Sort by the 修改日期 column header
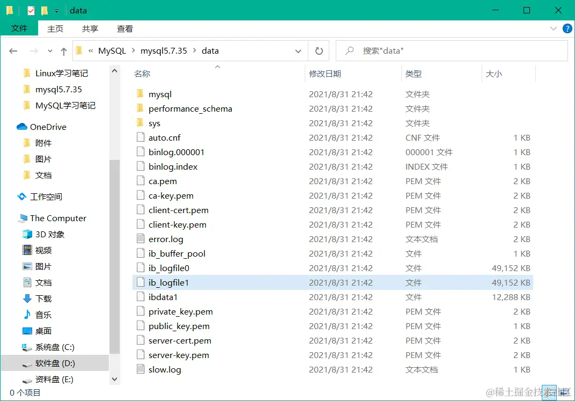575x401 pixels. 325,74
